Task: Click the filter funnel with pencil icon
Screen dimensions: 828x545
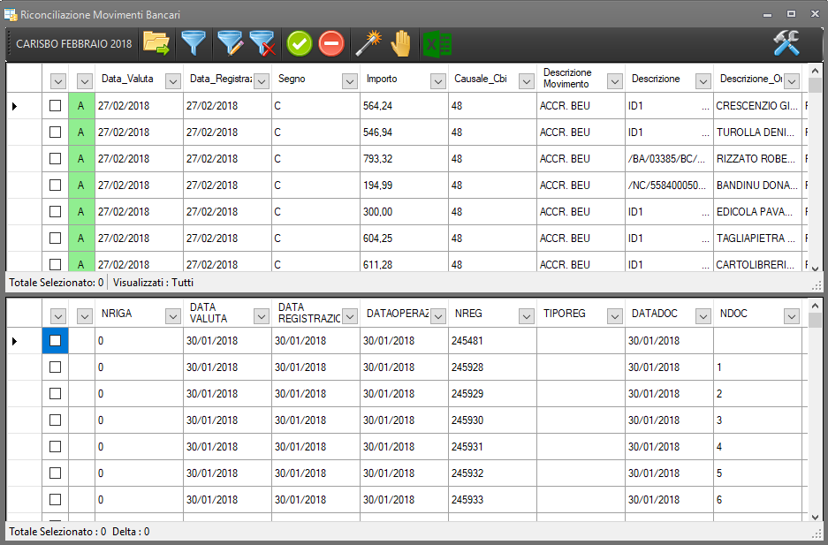Action: tap(230, 42)
